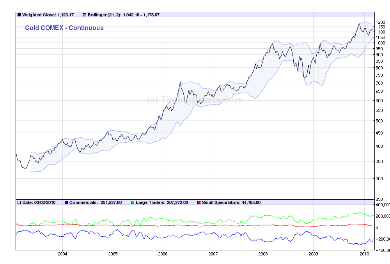Click the Bollinger legend color square
390x264 pixels.
click(85, 15)
